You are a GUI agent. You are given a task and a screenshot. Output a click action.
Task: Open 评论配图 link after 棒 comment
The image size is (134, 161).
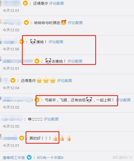point(51,119)
